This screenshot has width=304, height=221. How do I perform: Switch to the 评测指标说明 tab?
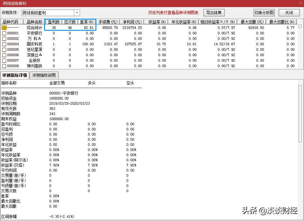click(x=44, y=75)
